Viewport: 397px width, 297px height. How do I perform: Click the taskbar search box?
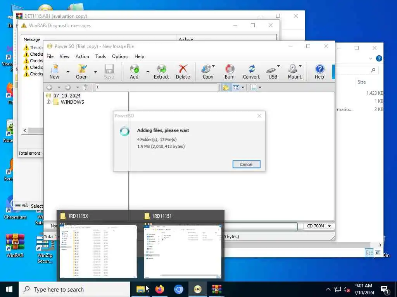pyautogui.click(x=74, y=289)
